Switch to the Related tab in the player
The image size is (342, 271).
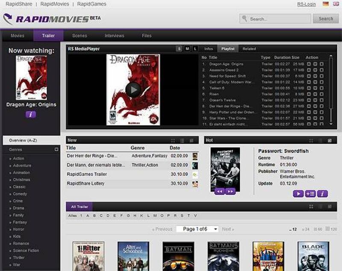pyautogui.click(x=249, y=49)
